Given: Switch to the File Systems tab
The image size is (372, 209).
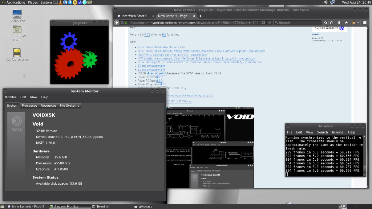Looking at the screenshot, I should 69,106.
